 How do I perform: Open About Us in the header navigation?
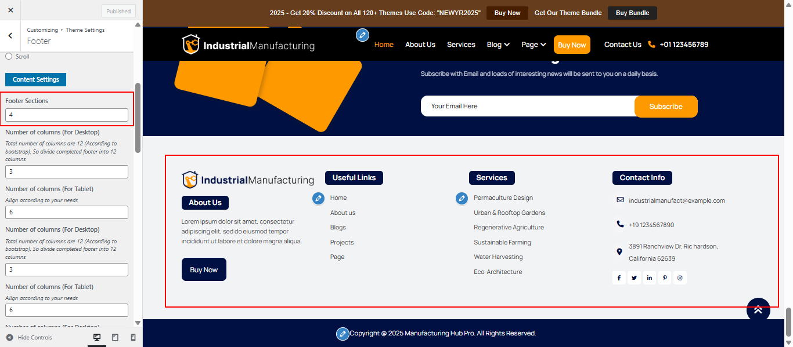tap(420, 45)
